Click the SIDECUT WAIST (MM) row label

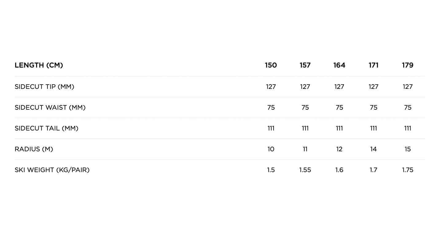(x=50, y=108)
